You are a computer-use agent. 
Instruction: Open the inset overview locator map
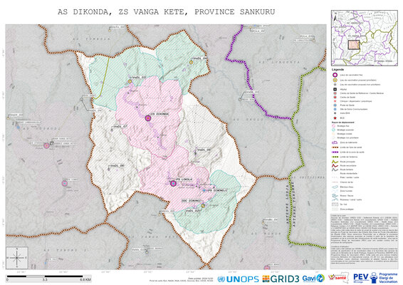coord(365,38)
